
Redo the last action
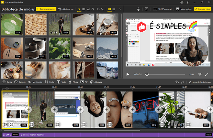(183, 82)
